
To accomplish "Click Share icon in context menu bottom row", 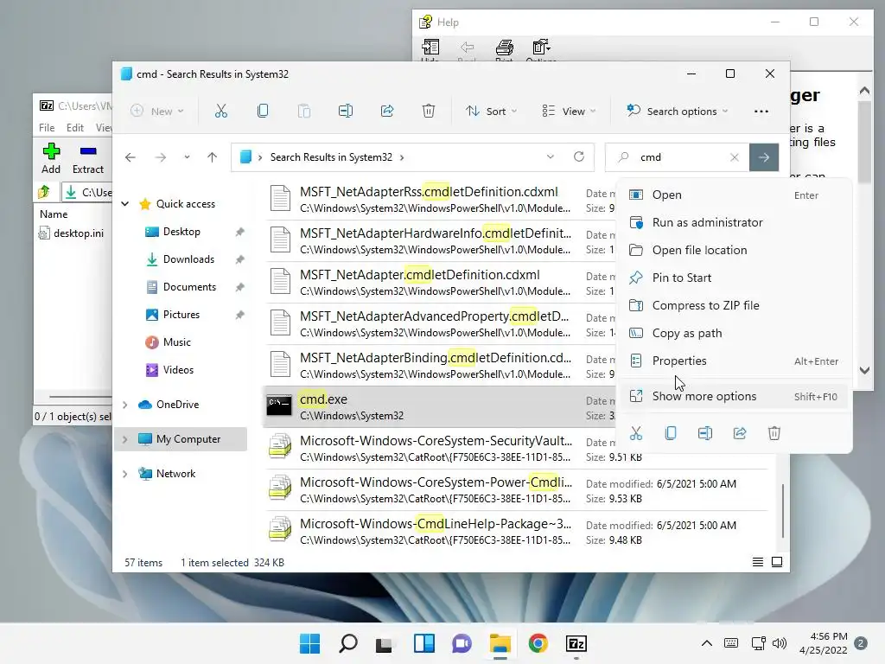I will pos(740,433).
